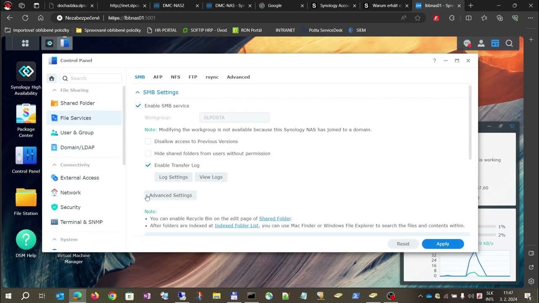Open Chrome from Windows taskbar
Image resolution: width=539 pixels, height=303 pixels.
tap(112, 296)
